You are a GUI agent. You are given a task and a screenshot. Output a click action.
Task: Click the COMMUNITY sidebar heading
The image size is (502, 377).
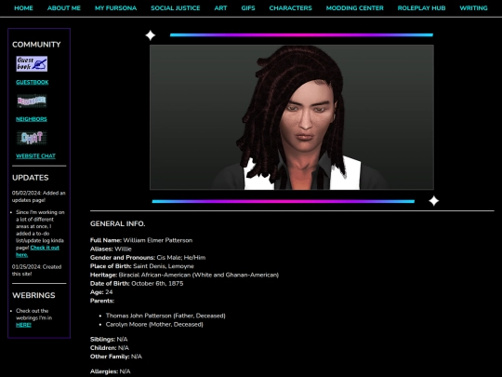pyautogui.click(x=36, y=45)
